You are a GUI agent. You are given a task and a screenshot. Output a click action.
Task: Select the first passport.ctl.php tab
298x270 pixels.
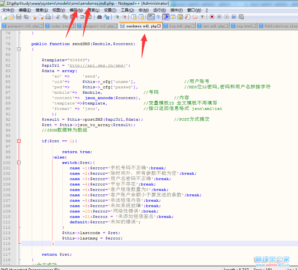point(23,26)
